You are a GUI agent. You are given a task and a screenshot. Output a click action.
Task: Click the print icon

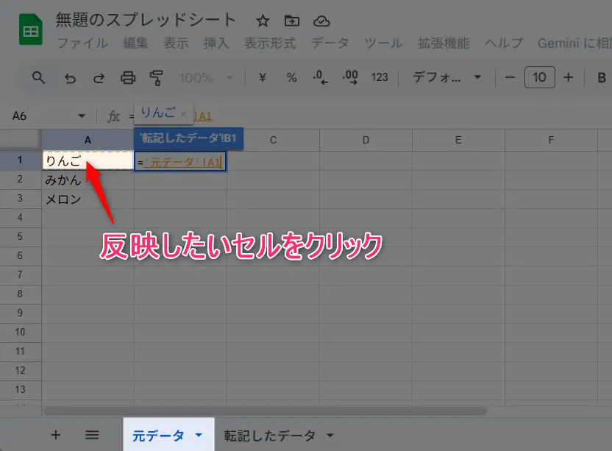click(128, 78)
